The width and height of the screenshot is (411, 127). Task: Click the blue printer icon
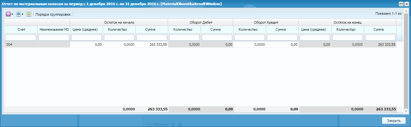[x=18, y=14]
